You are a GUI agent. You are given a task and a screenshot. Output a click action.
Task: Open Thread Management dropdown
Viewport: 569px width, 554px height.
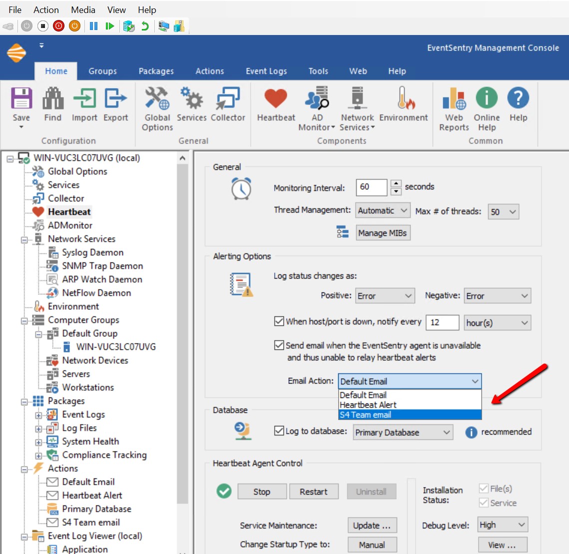[x=383, y=210]
